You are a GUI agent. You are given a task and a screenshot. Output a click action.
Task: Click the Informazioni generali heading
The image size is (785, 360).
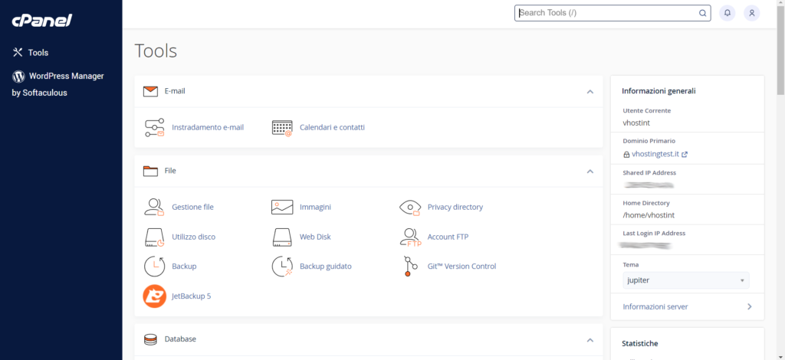(659, 91)
